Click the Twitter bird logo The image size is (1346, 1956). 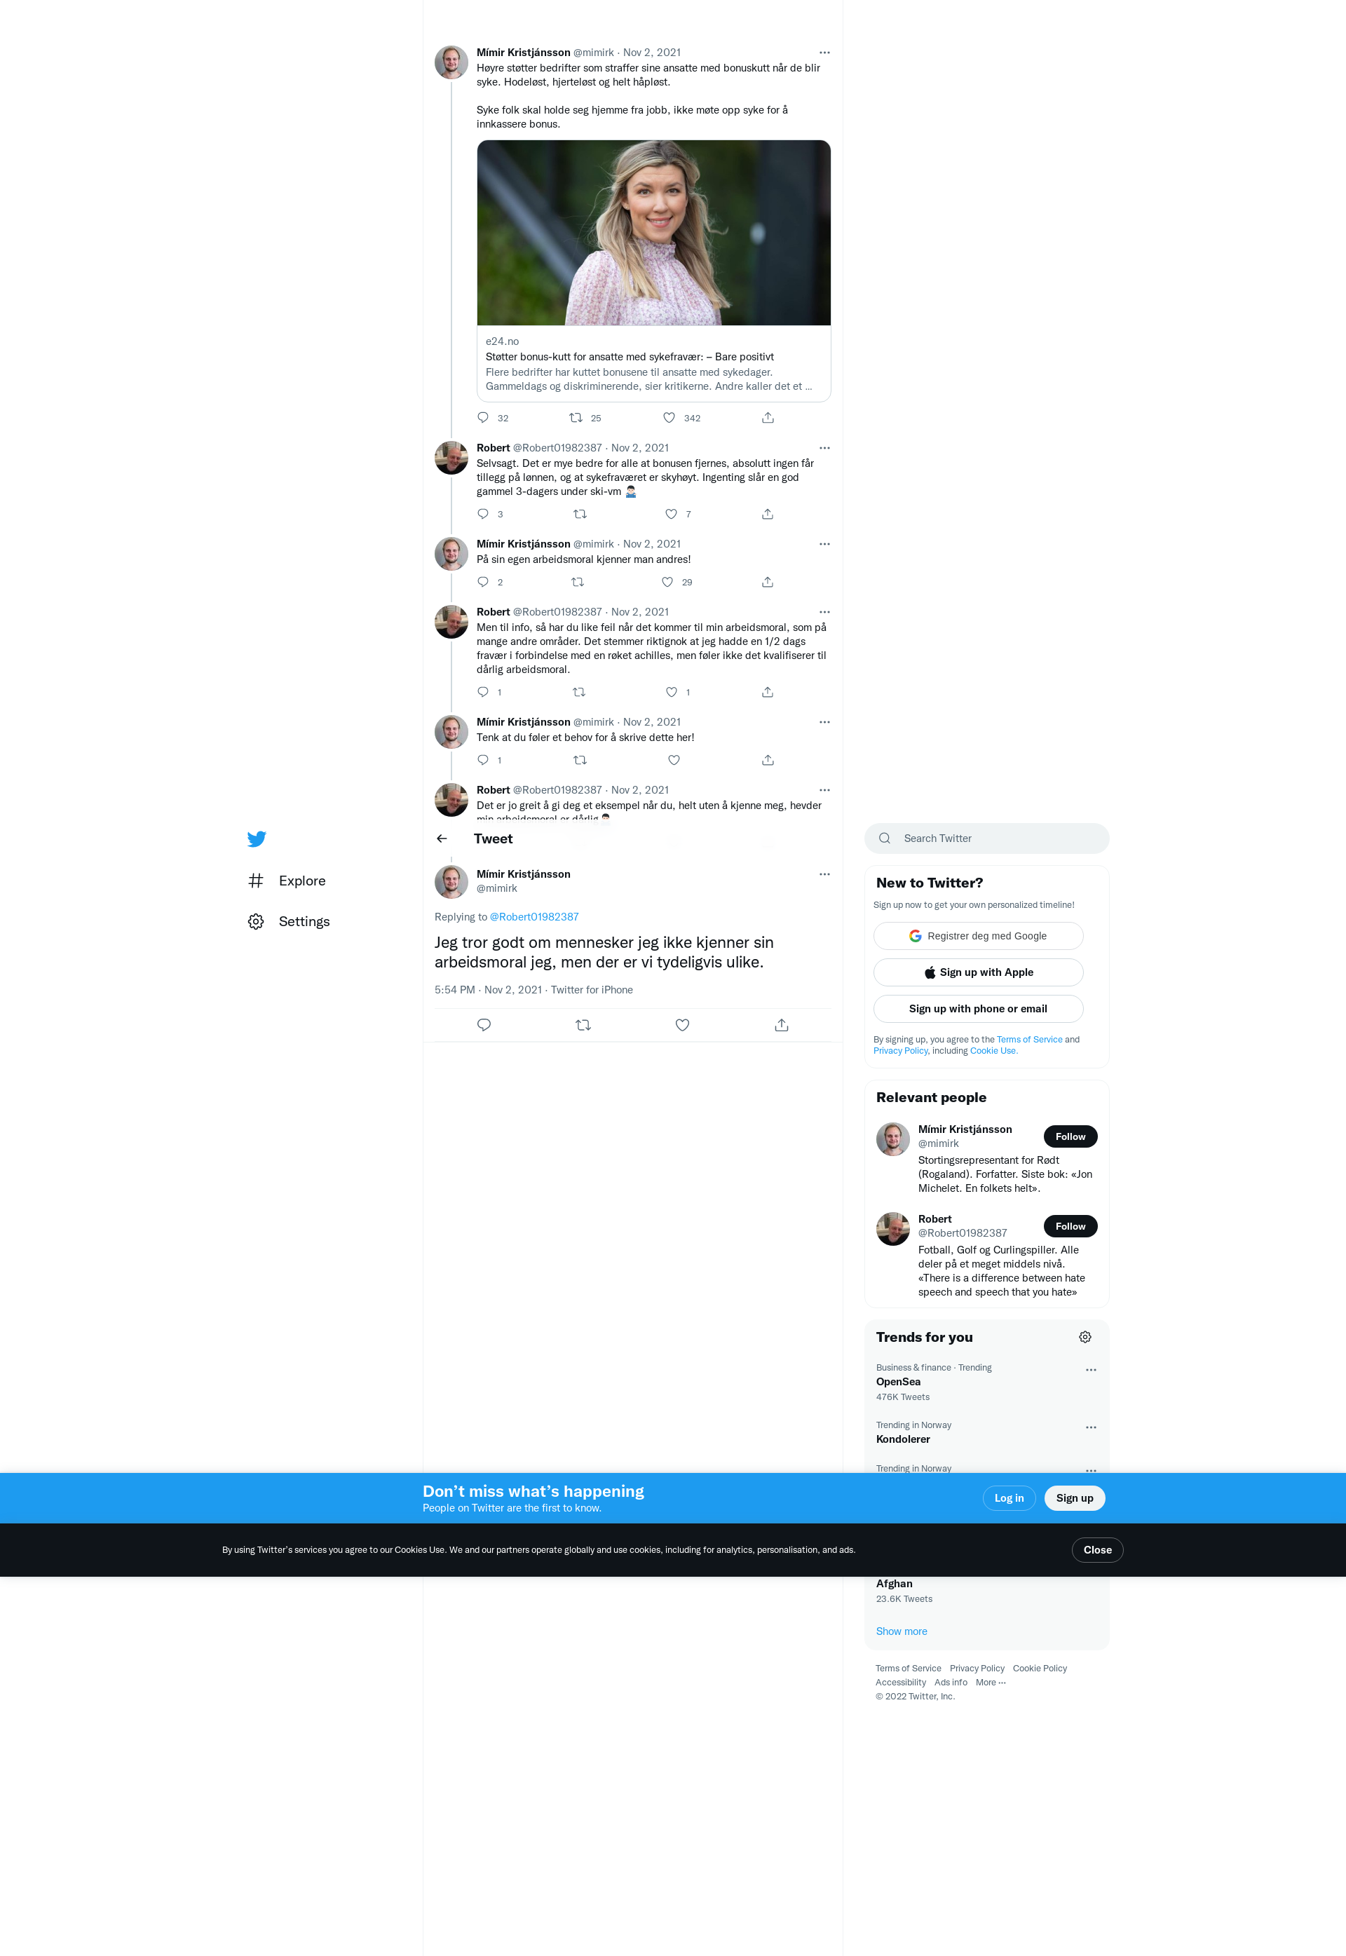(x=257, y=838)
